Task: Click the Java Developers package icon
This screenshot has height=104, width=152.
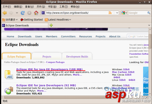Action: click(9, 90)
